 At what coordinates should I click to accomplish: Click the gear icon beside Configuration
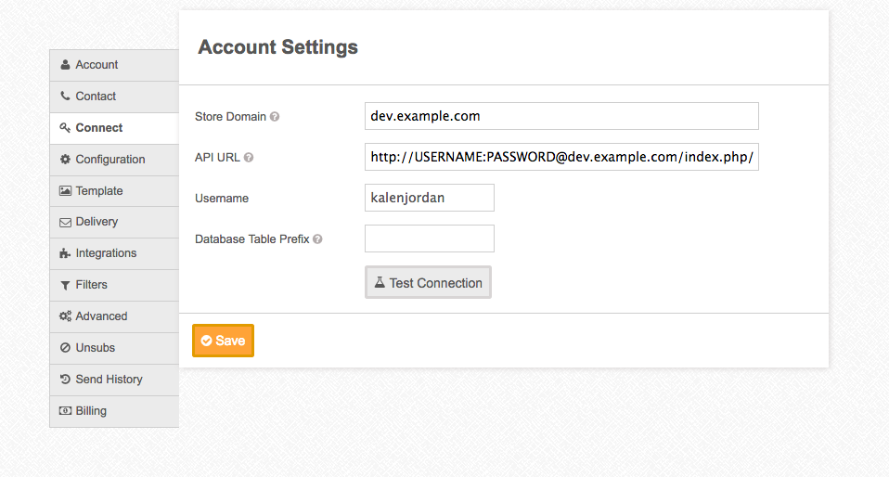tap(65, 160)
